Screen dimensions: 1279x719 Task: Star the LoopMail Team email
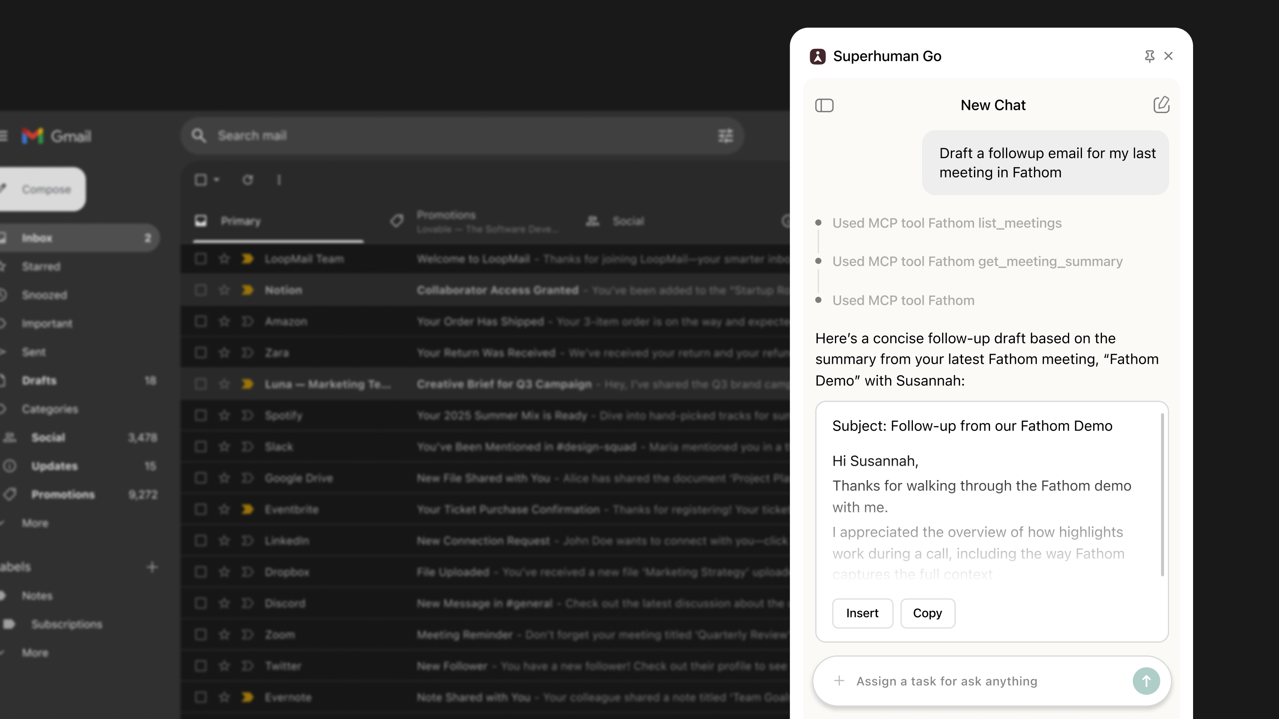pyautogui.click(x=224, y=258)
